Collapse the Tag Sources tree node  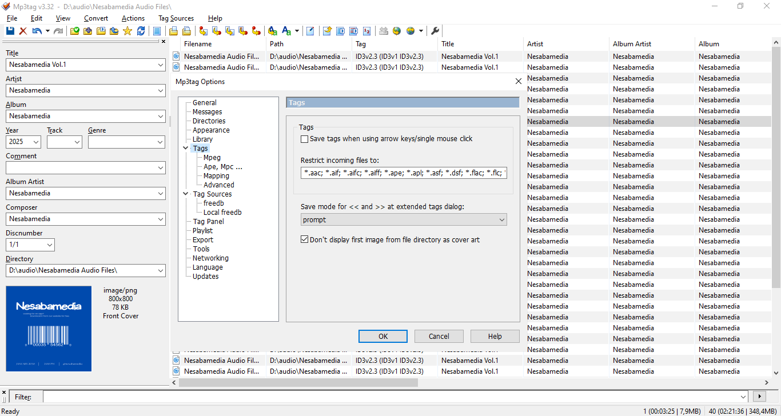(x=186, y=194)
